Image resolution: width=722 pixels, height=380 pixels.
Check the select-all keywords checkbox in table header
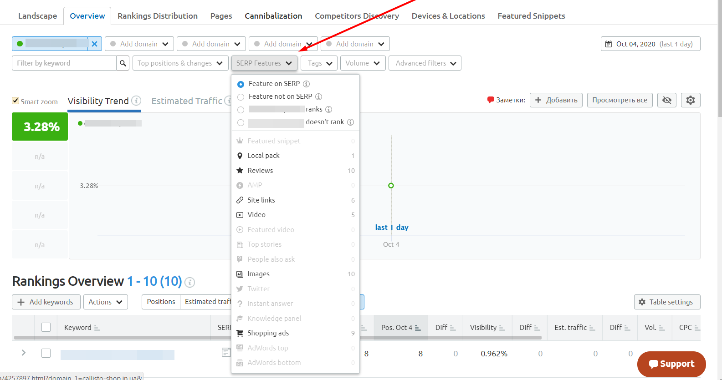tap(46, 327)
